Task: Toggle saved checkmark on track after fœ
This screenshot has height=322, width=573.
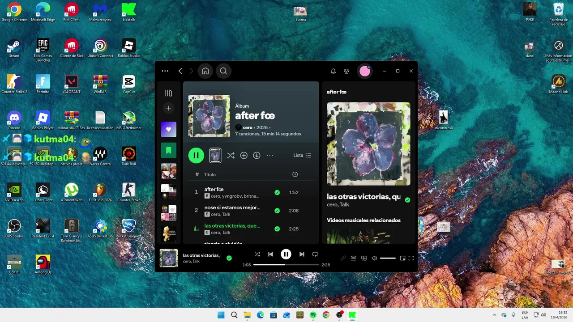Action: click(x=277, y=192)
